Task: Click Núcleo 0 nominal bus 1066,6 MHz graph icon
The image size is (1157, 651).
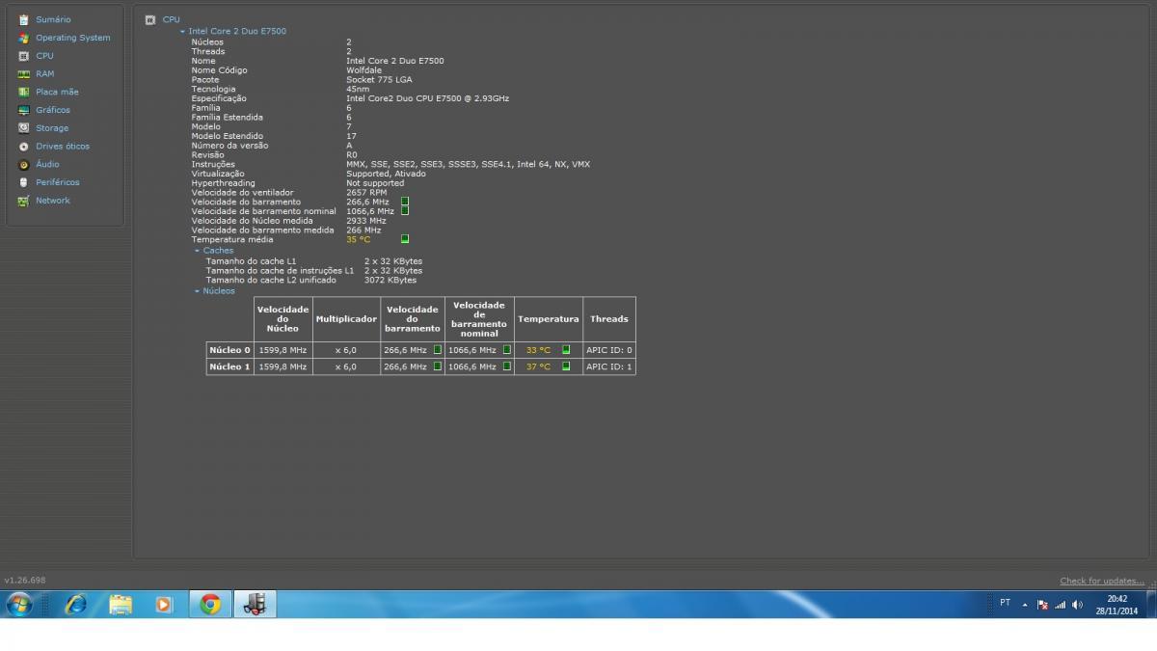Action: coord(506,350)
